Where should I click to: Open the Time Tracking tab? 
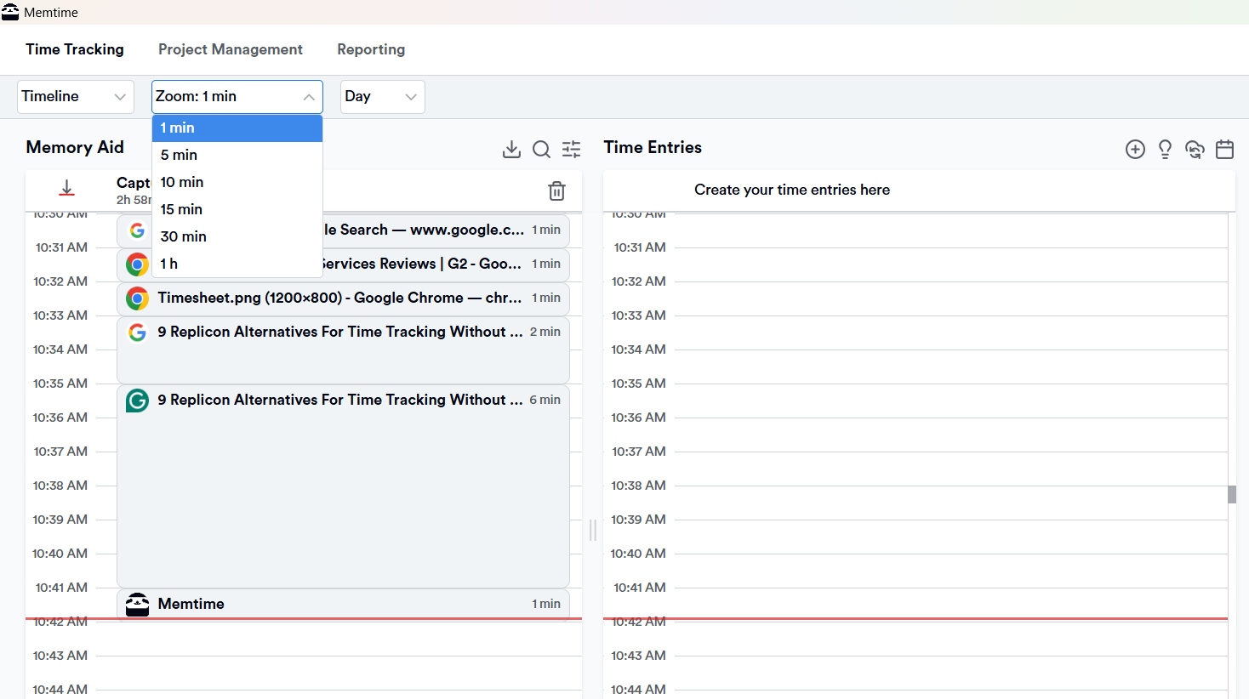point(75,49)
